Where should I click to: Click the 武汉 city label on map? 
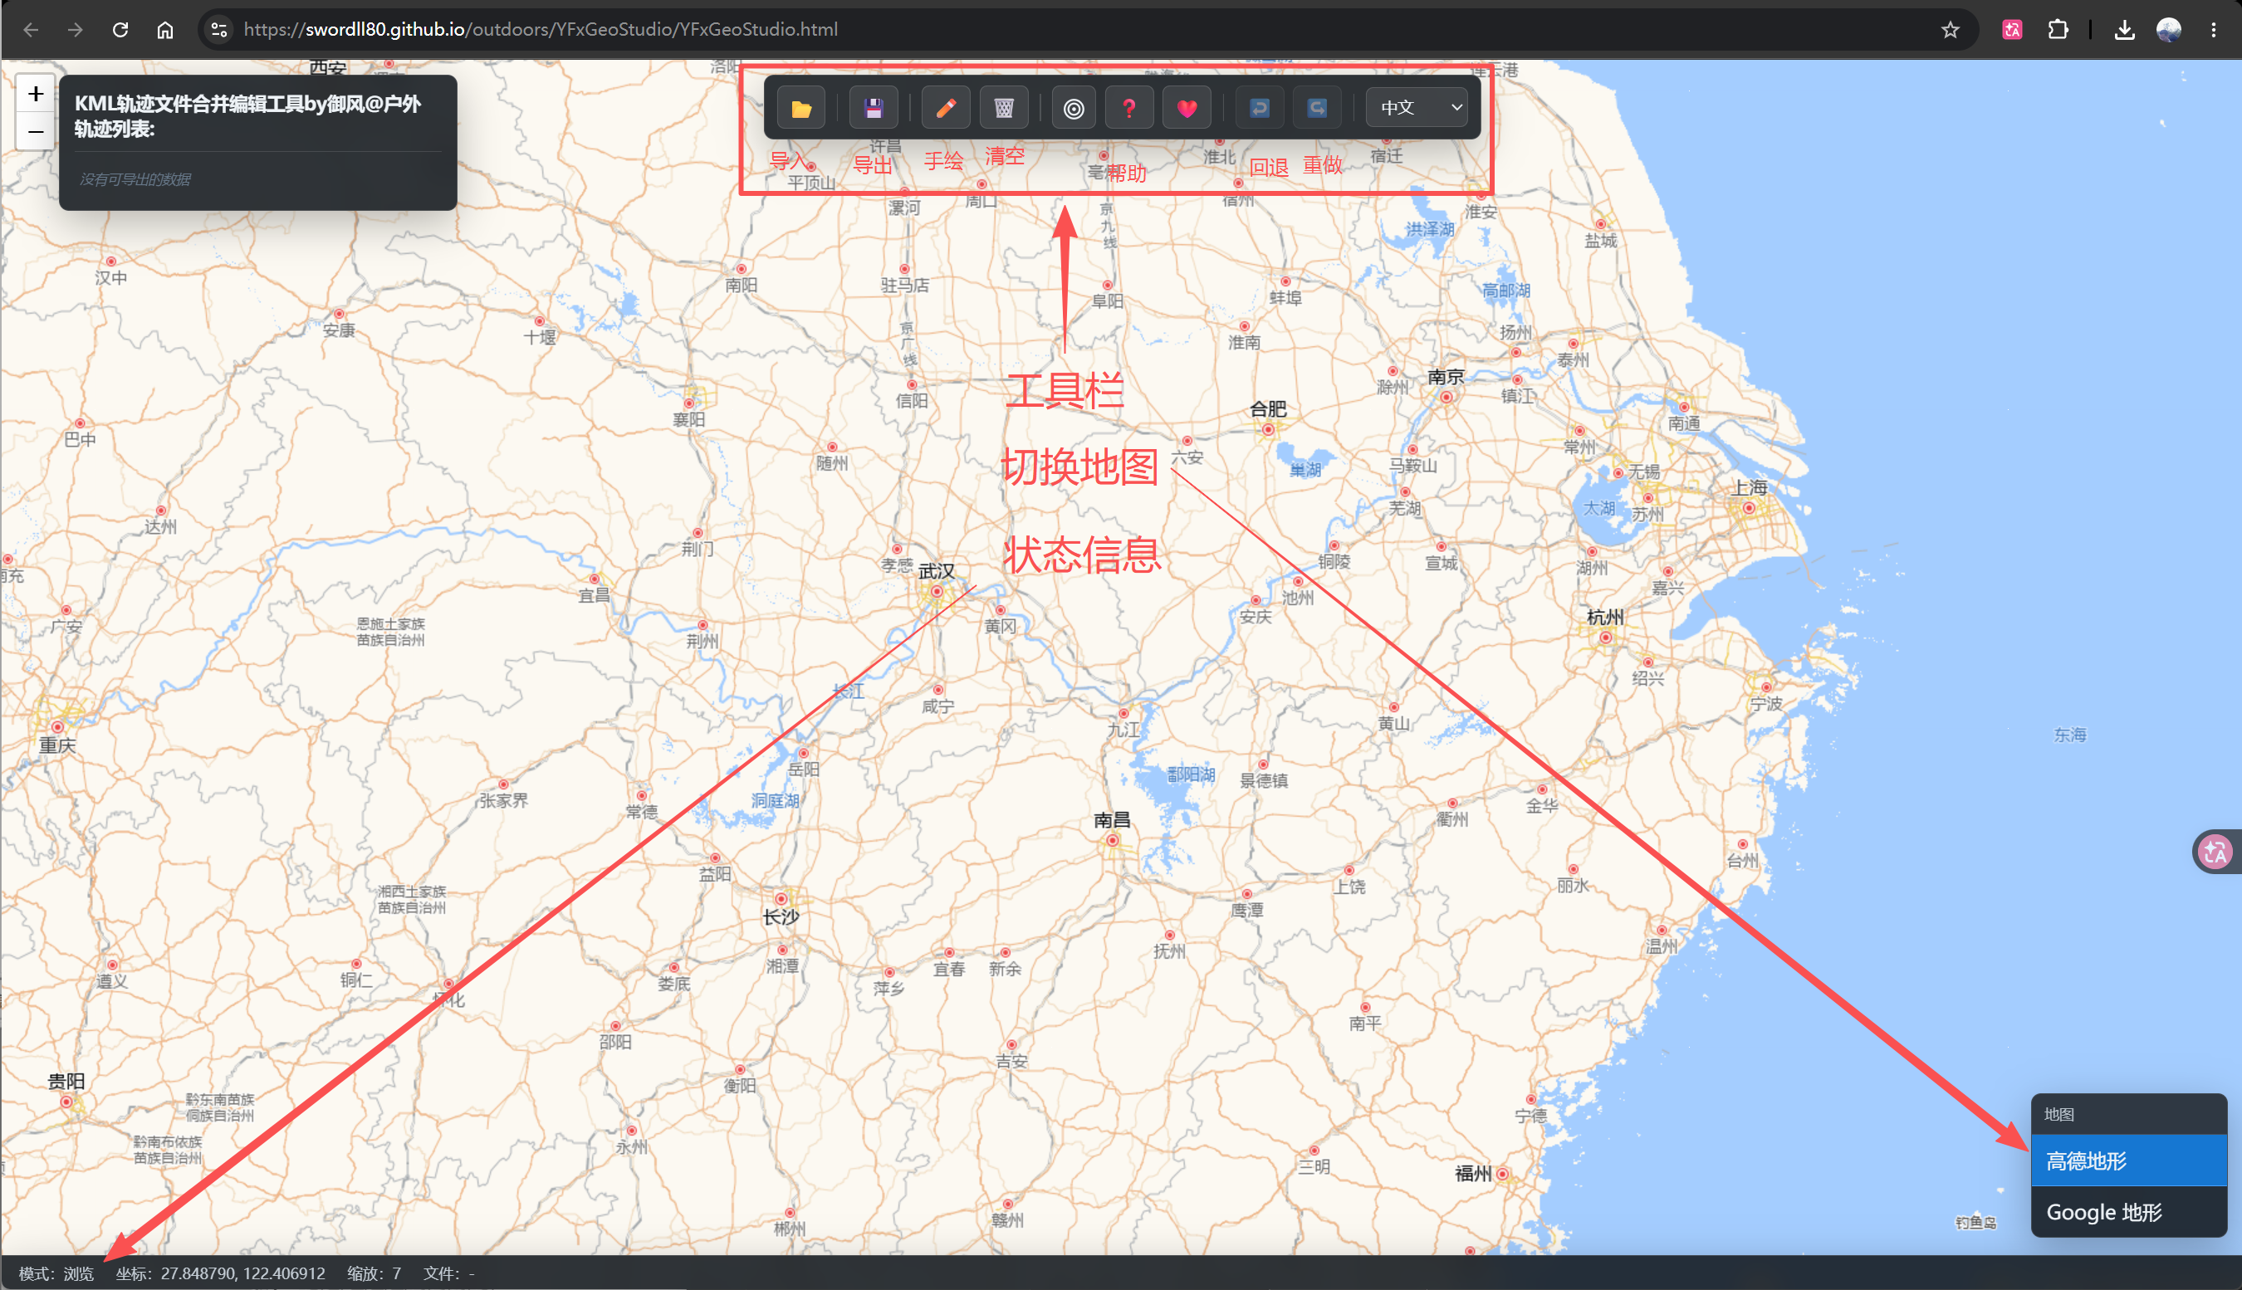click(937, 571)
